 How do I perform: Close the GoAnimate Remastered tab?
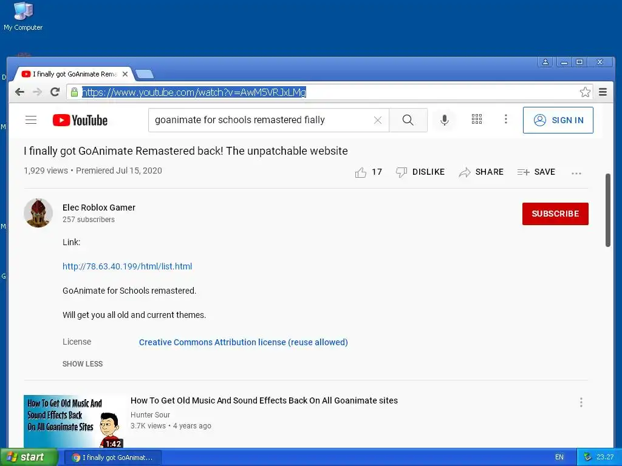(x=125, y=74)
